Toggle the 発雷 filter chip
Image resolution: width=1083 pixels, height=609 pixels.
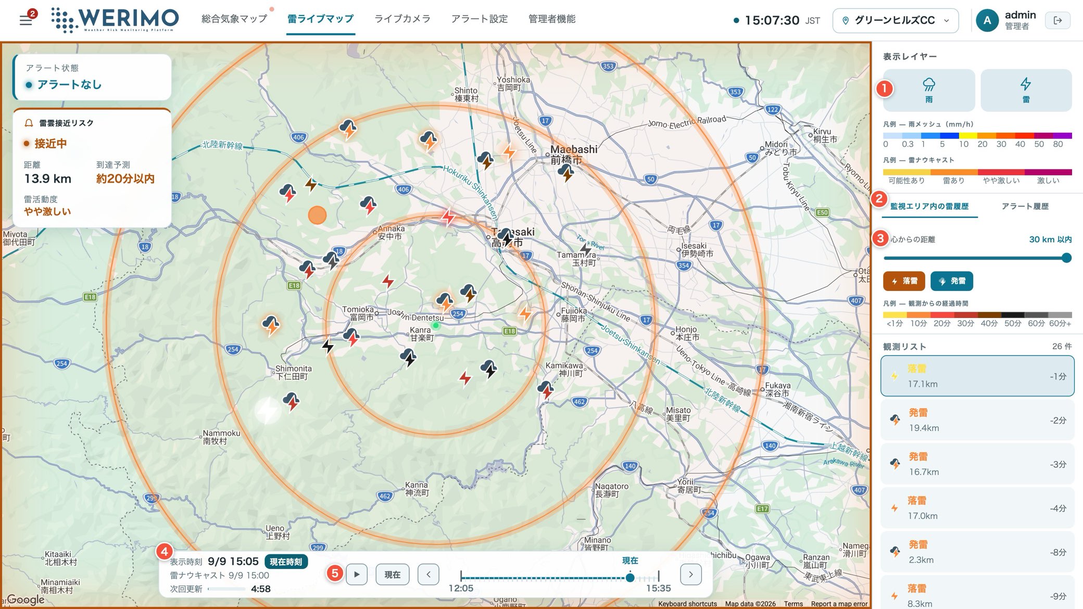(x=952, y=281)
